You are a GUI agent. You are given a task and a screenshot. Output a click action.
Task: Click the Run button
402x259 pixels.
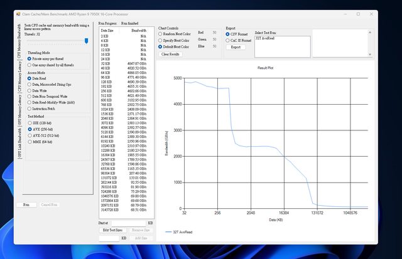coord(26,204)
